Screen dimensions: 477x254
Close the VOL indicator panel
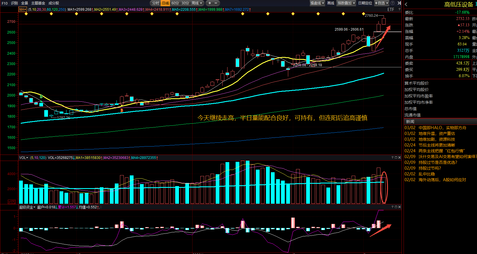click(400, 157)
